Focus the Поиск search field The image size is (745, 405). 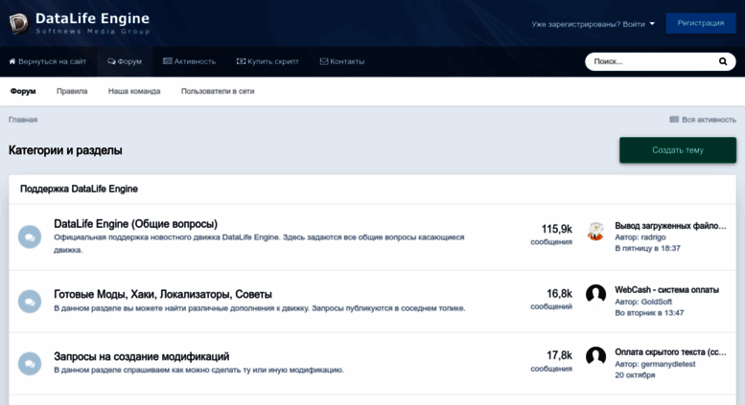653,61
